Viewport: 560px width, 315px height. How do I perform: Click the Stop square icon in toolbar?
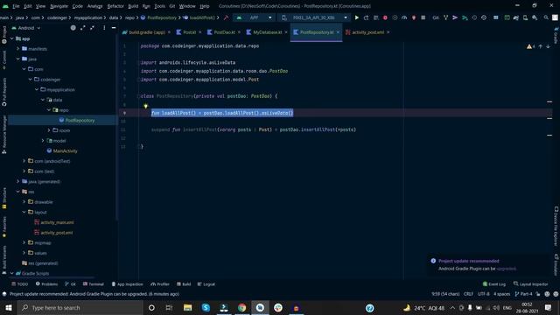coord(423,17)
